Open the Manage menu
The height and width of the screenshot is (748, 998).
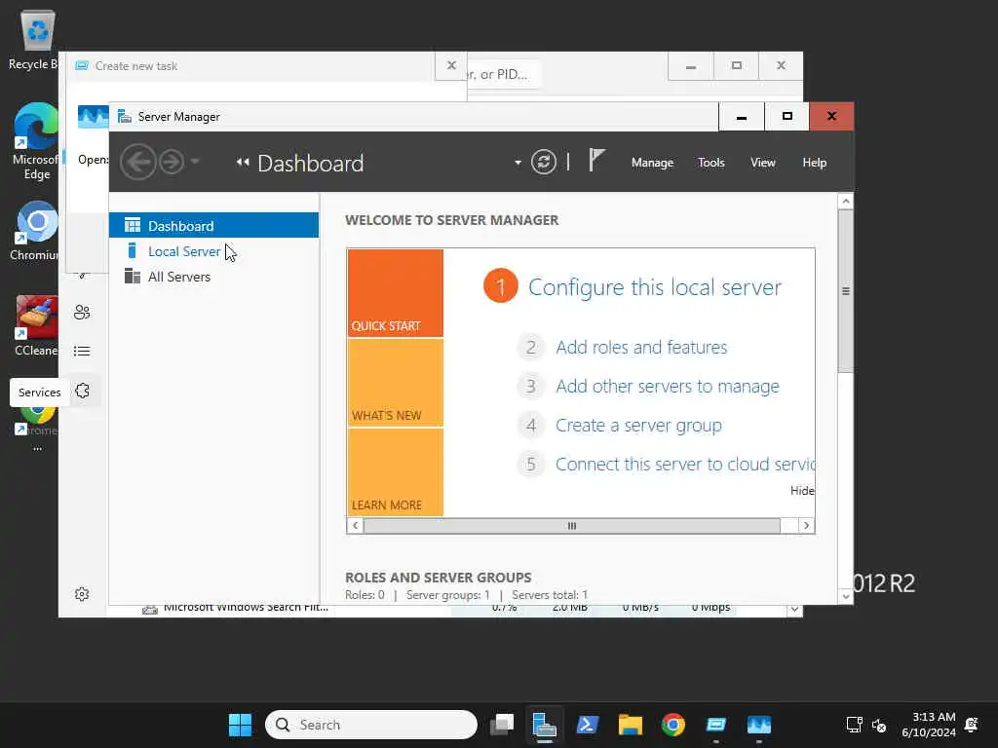click(652, 163)
